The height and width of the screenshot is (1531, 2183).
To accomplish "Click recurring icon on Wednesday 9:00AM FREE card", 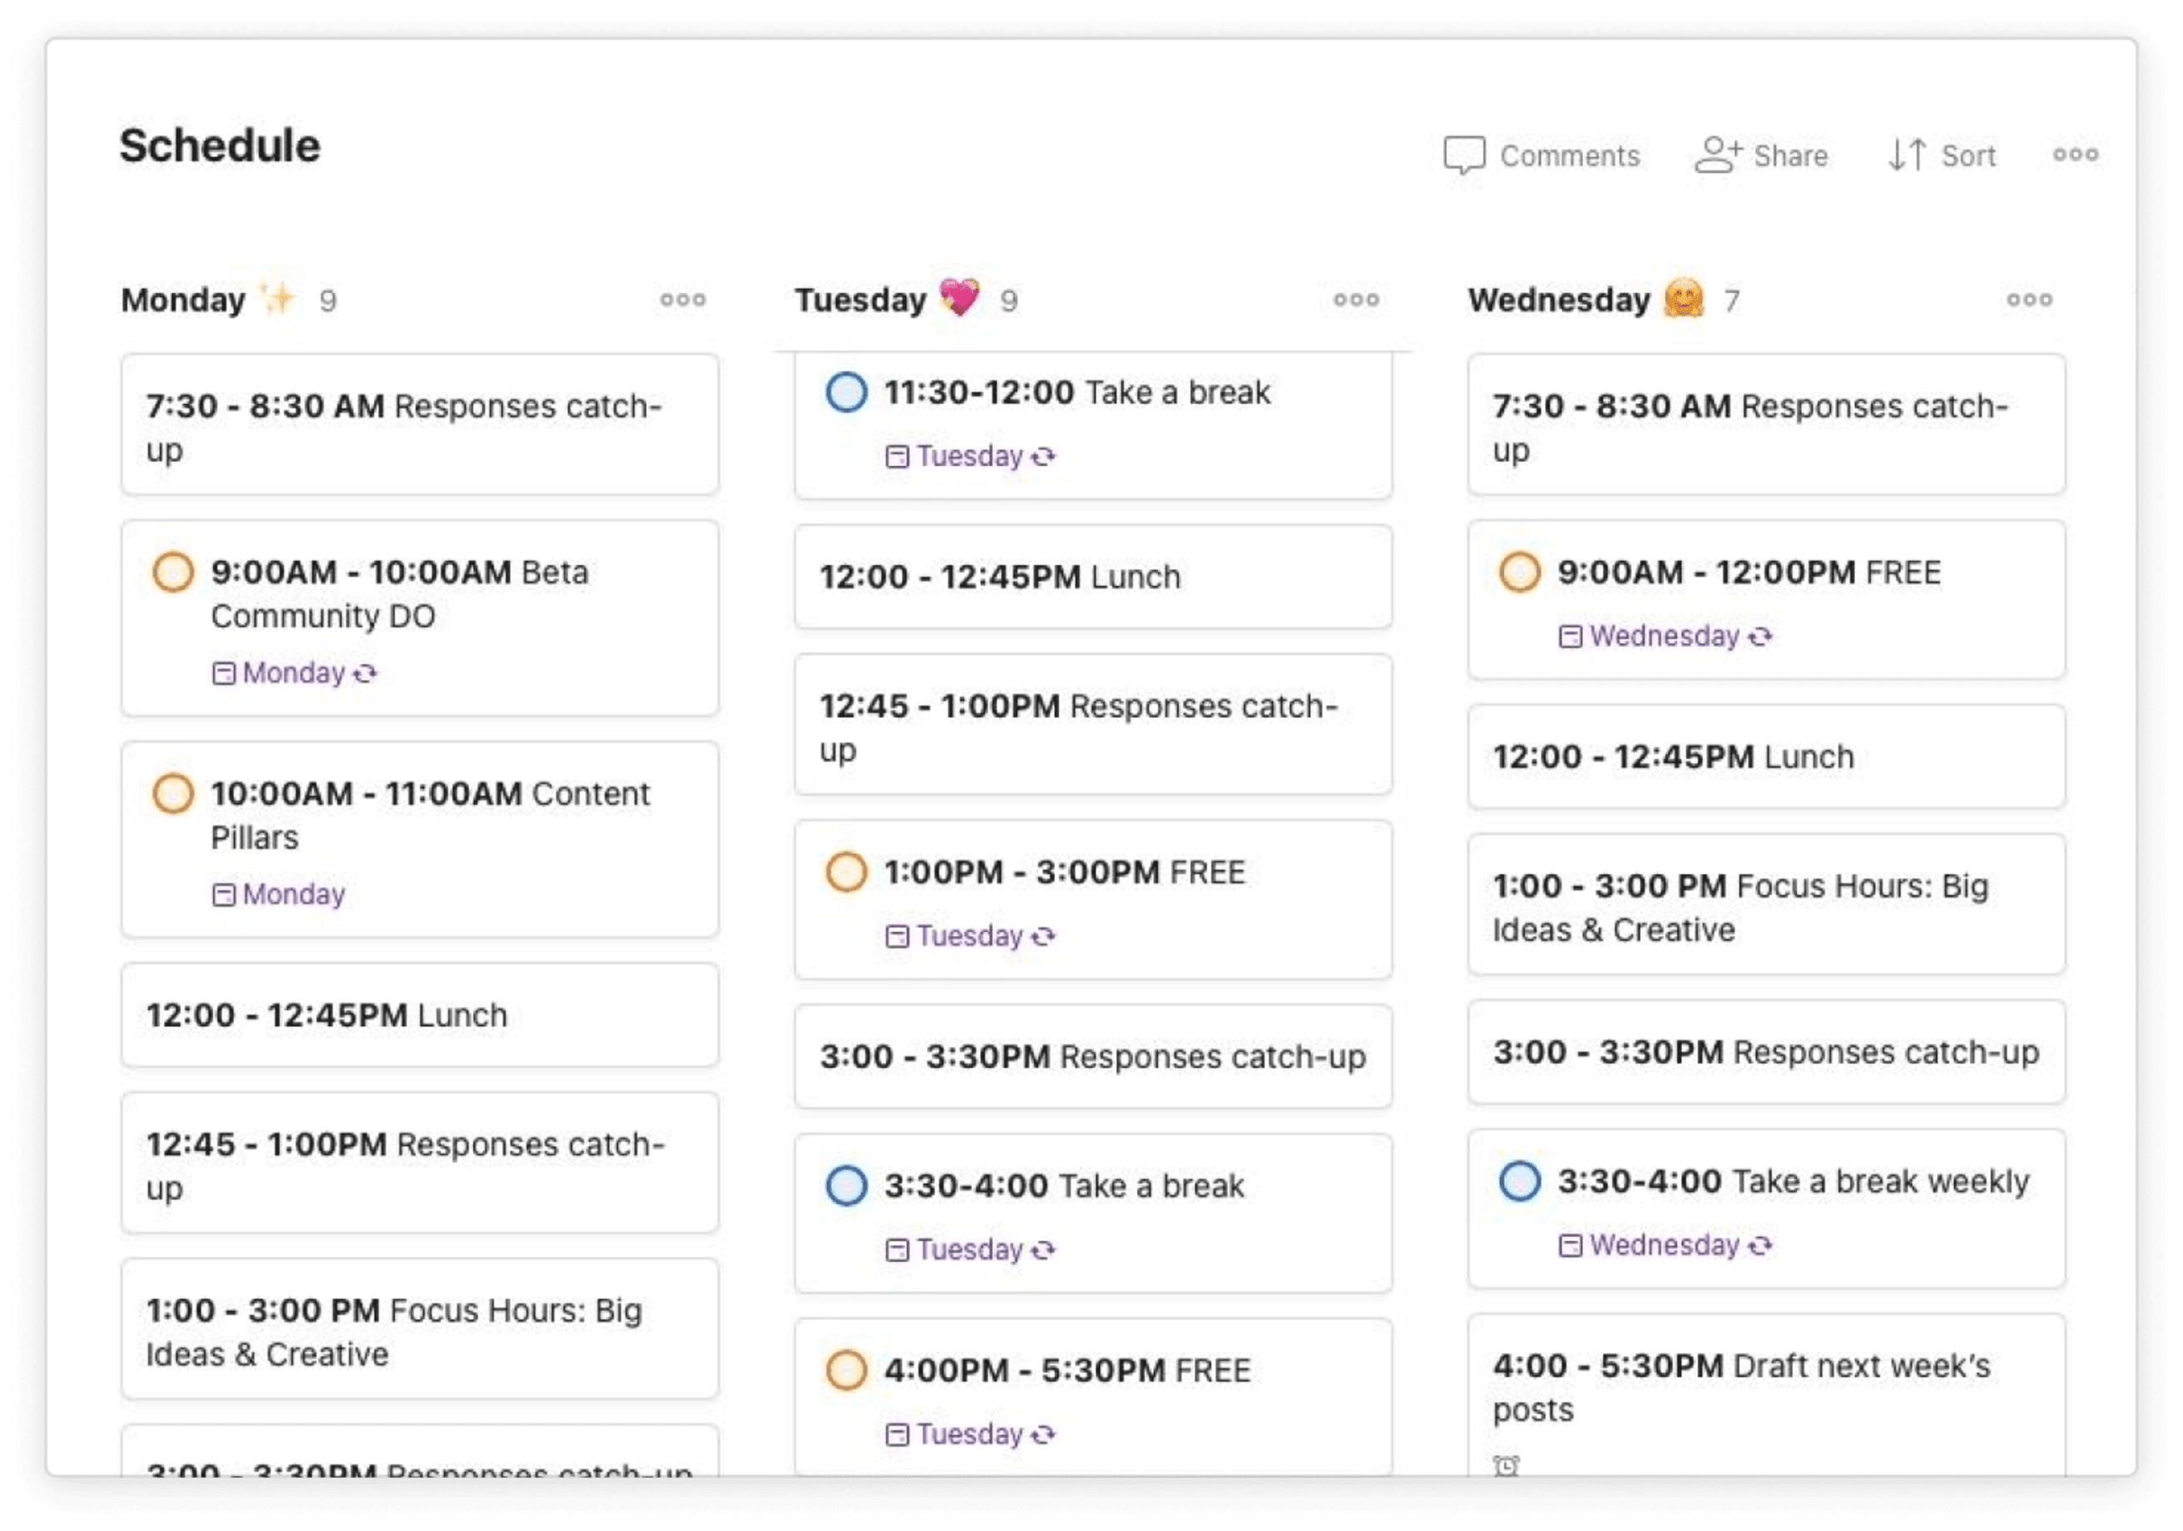I will pos(1761,637).
